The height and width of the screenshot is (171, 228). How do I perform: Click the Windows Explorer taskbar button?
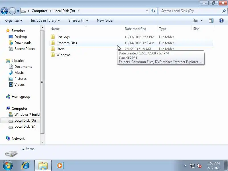(x=43, y=166)
